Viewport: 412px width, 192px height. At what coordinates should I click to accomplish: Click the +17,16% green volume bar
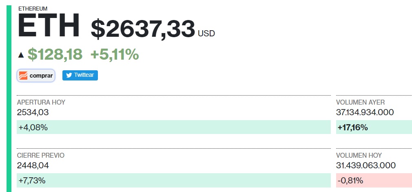coord(374,127)
